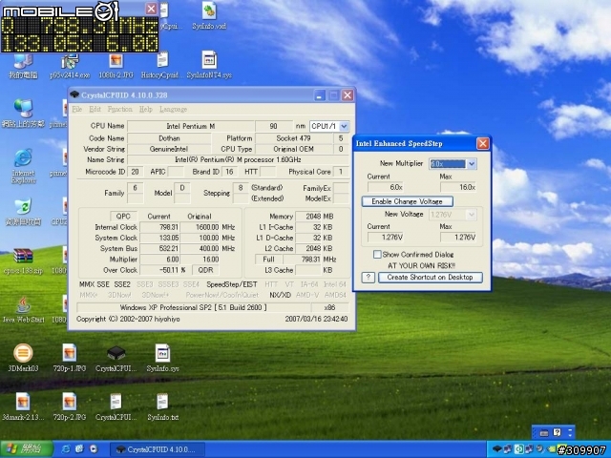The width and height of the screenshot is (611, 458).
Task: Close the clock overlay widget
Action: pyautogui.click(x=151, y=9)
